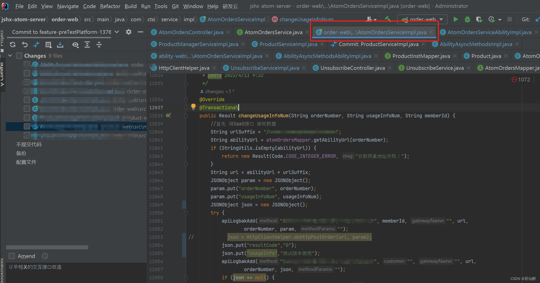
Task: Click the changeUsageInfoNum breadcrumb
Action: point(303,19)
